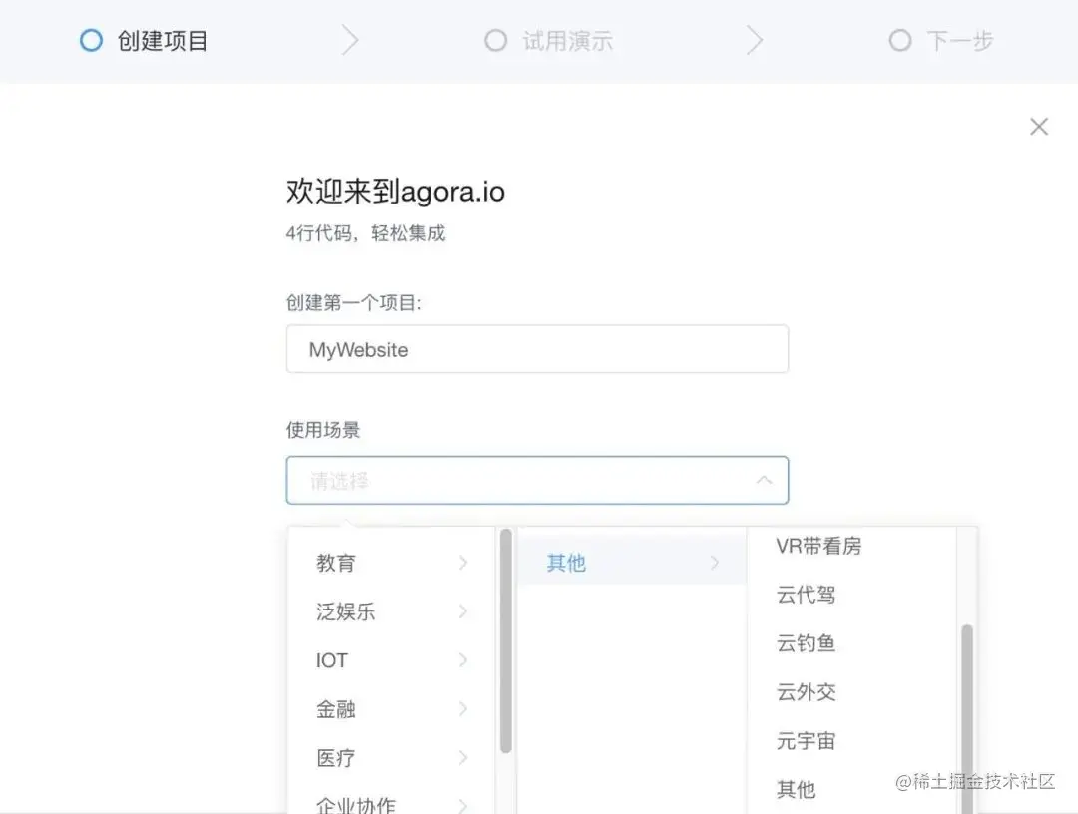The height and width of the screenshot is (814, 1078).
Task: Click the chevron next to 金融
Action: pos(462,709)
